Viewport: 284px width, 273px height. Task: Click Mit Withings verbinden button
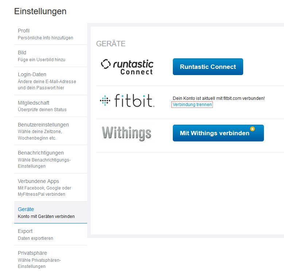(218, 133)
